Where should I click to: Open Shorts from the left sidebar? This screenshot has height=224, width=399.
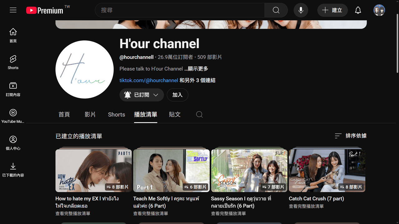(13, 62)
